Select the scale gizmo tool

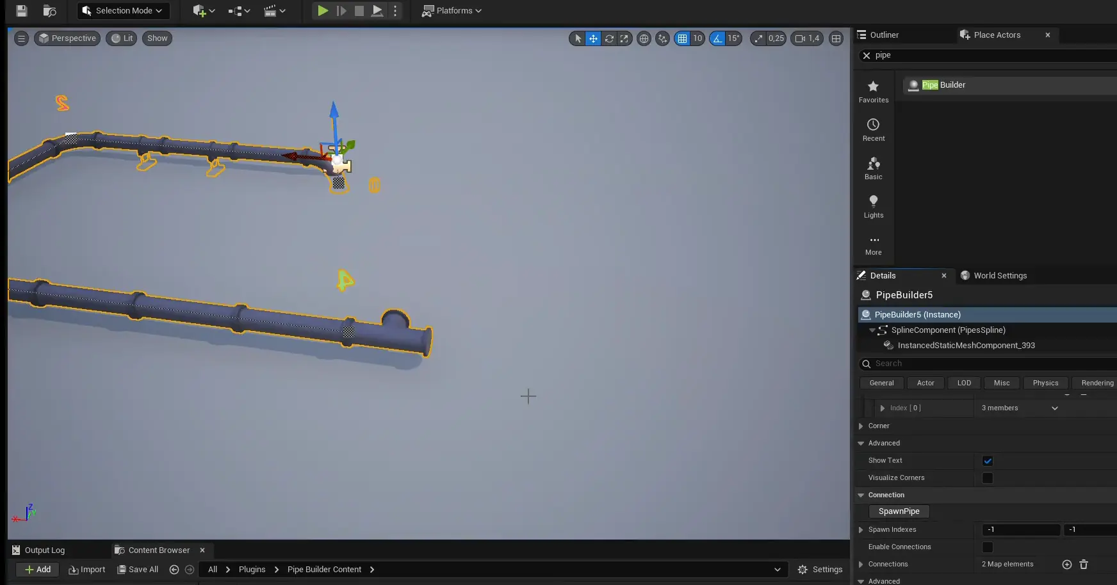[624, 38]
